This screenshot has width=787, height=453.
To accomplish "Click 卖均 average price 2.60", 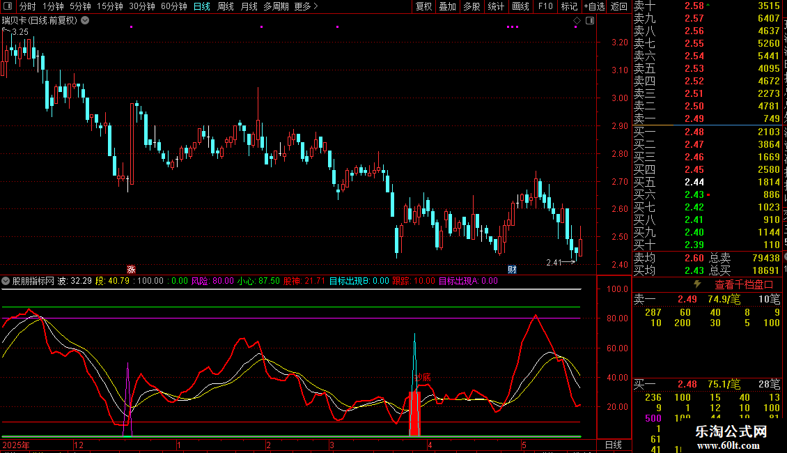I will 694,258.
